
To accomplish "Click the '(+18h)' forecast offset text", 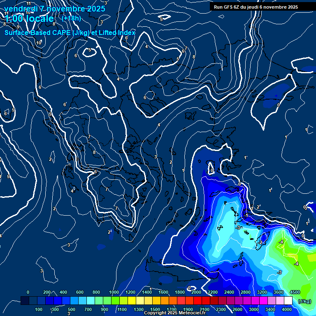I will click(x=71, y=19).
